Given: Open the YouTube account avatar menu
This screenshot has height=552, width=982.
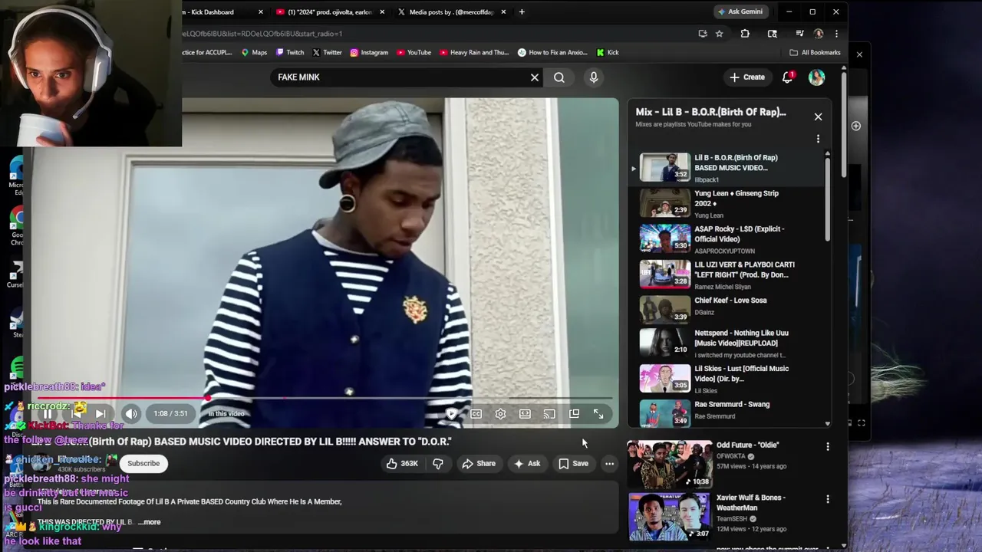Looking at the screenshot, I should coord(816,77).
